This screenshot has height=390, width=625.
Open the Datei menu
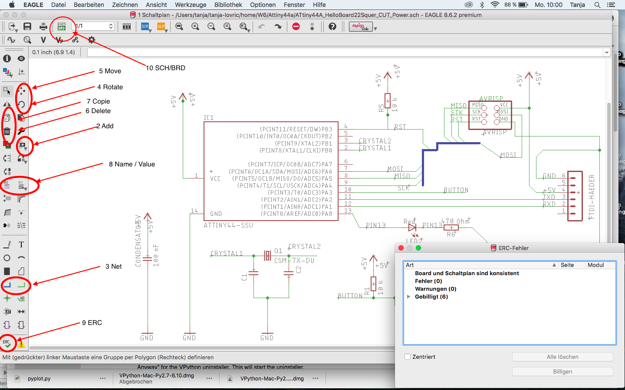[59, 5]
